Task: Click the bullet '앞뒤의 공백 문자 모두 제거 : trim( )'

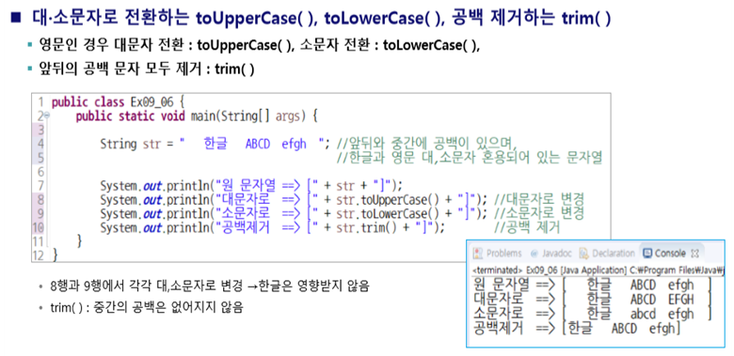Action: point(147,70)
